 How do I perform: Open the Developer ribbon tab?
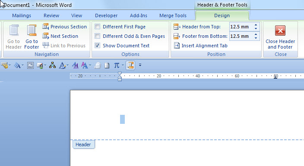(x=106, y=15)
